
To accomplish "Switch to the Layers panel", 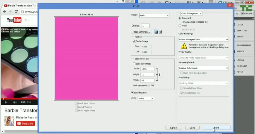I will point(240,60).
